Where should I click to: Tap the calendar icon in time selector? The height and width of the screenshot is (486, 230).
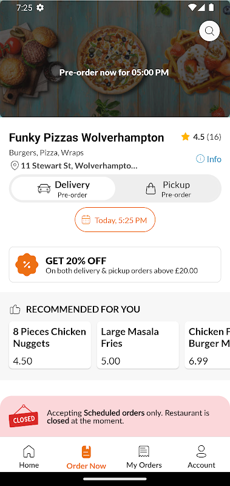86,220
